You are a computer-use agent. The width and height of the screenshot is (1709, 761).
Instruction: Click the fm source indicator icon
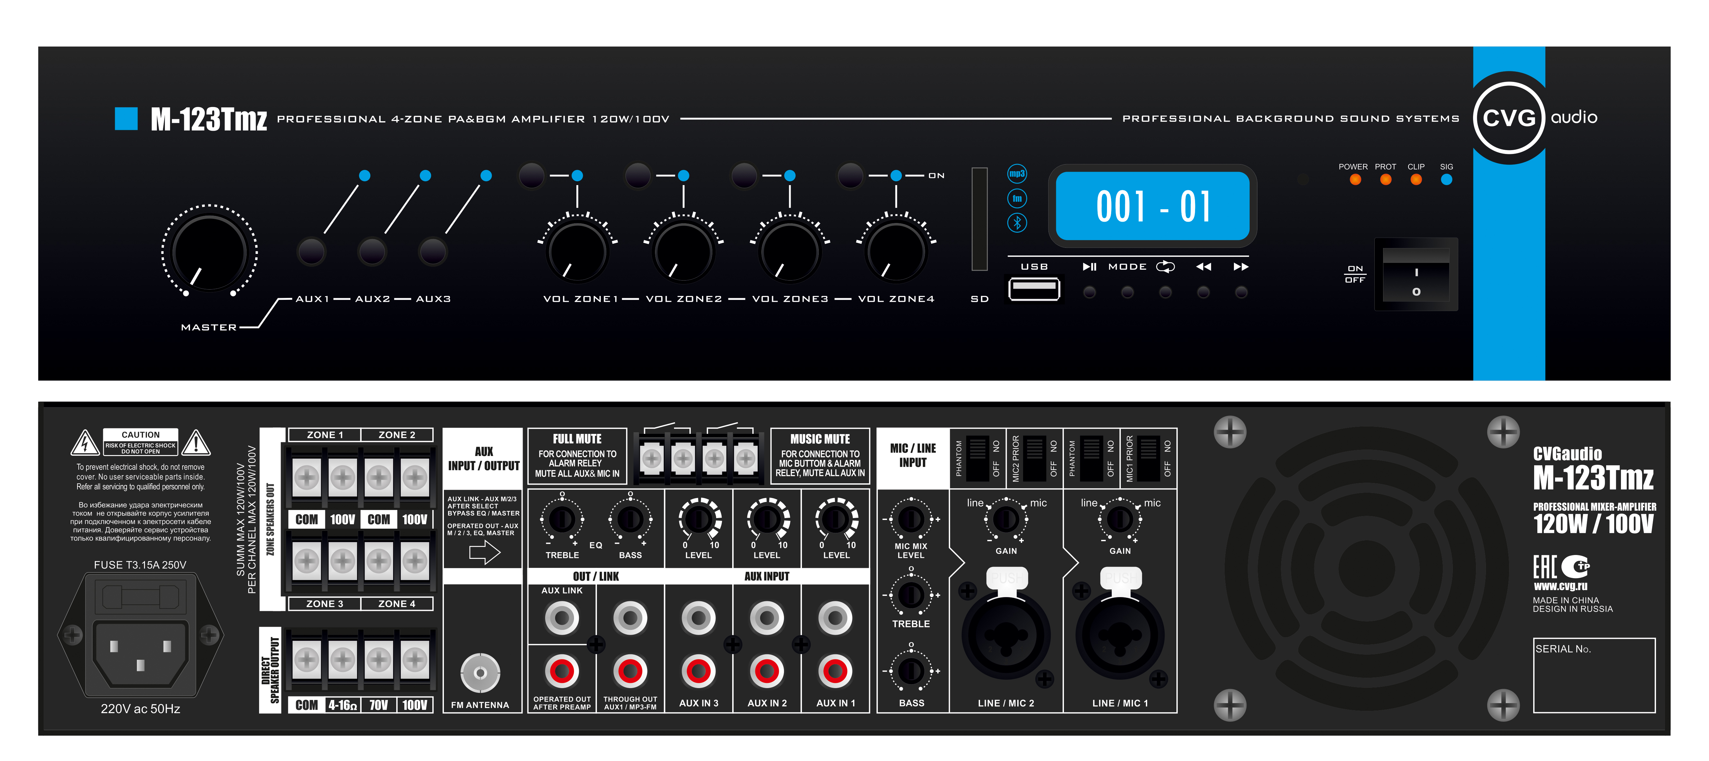[x=1016, y=198]
